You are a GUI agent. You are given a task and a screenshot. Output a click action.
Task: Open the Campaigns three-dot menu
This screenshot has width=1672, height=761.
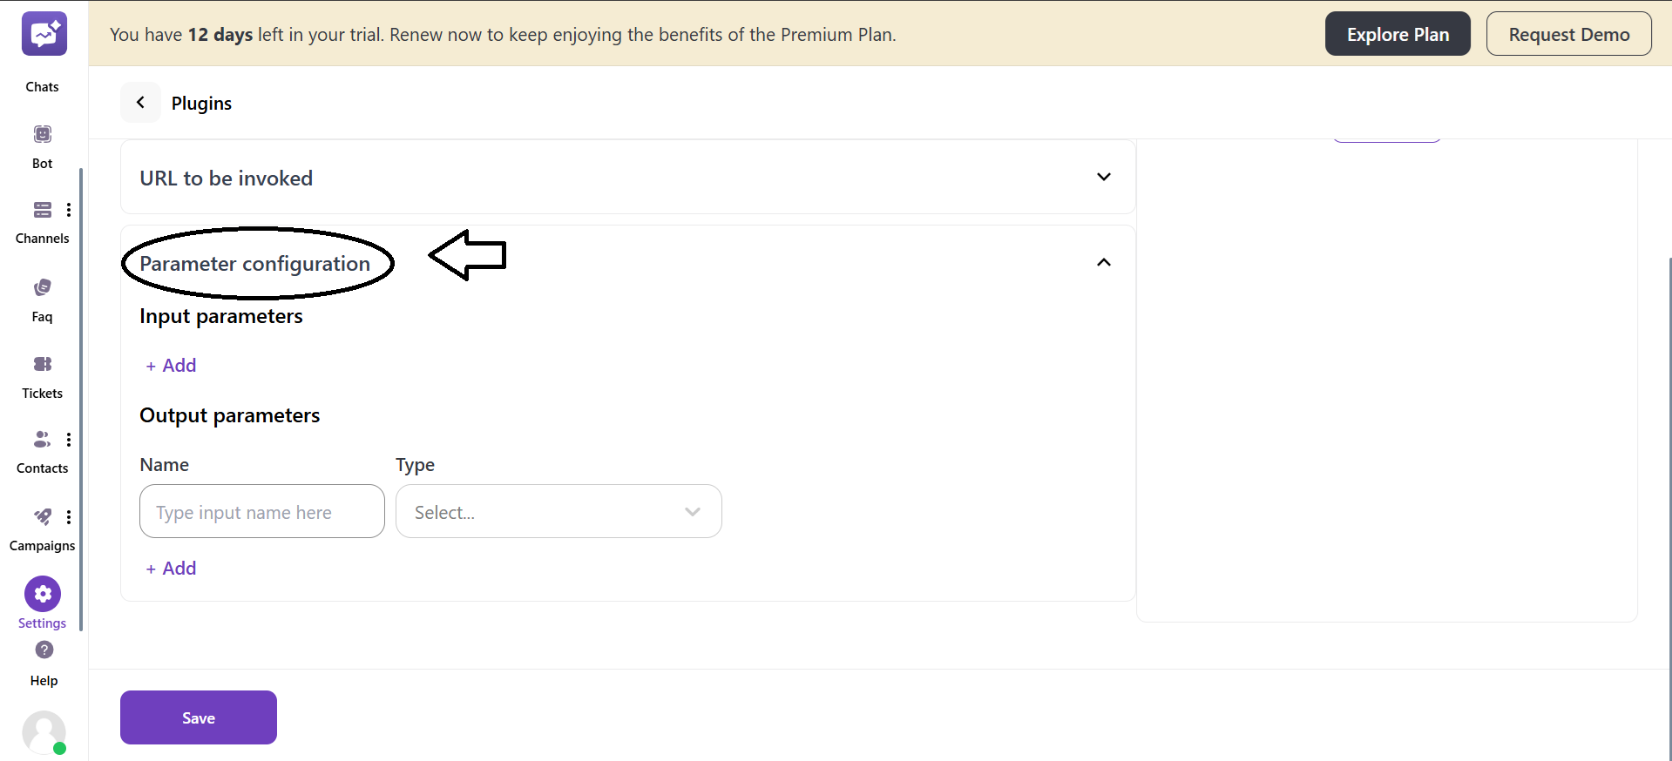tap(69, 516)
